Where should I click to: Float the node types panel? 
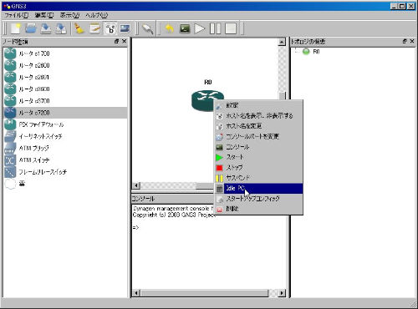click(116, 42)
